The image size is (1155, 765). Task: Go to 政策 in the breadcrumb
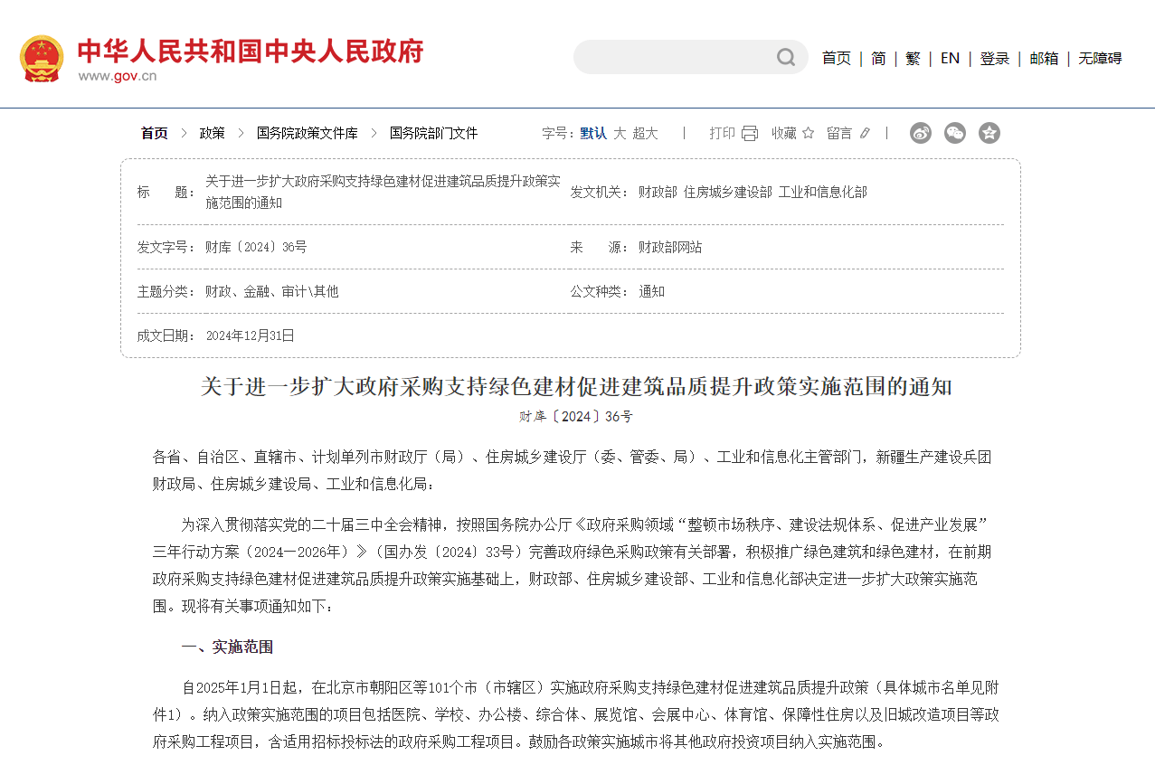pos(213,133)
